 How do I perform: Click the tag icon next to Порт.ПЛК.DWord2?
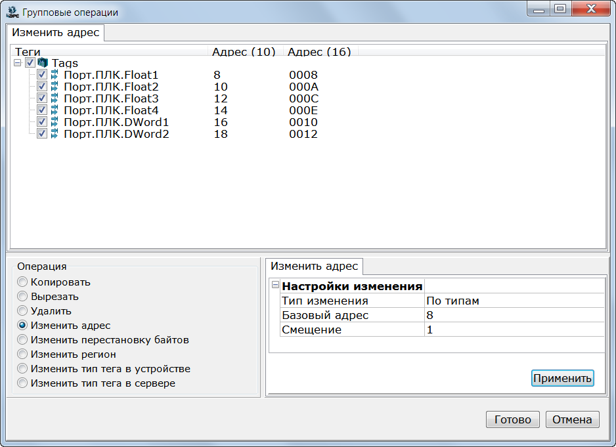pos(55,135)
